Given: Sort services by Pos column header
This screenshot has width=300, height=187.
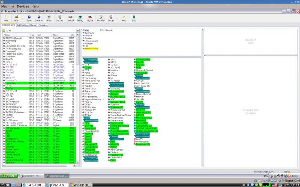Looking at the screenshot, I should (x=31, y=35).
